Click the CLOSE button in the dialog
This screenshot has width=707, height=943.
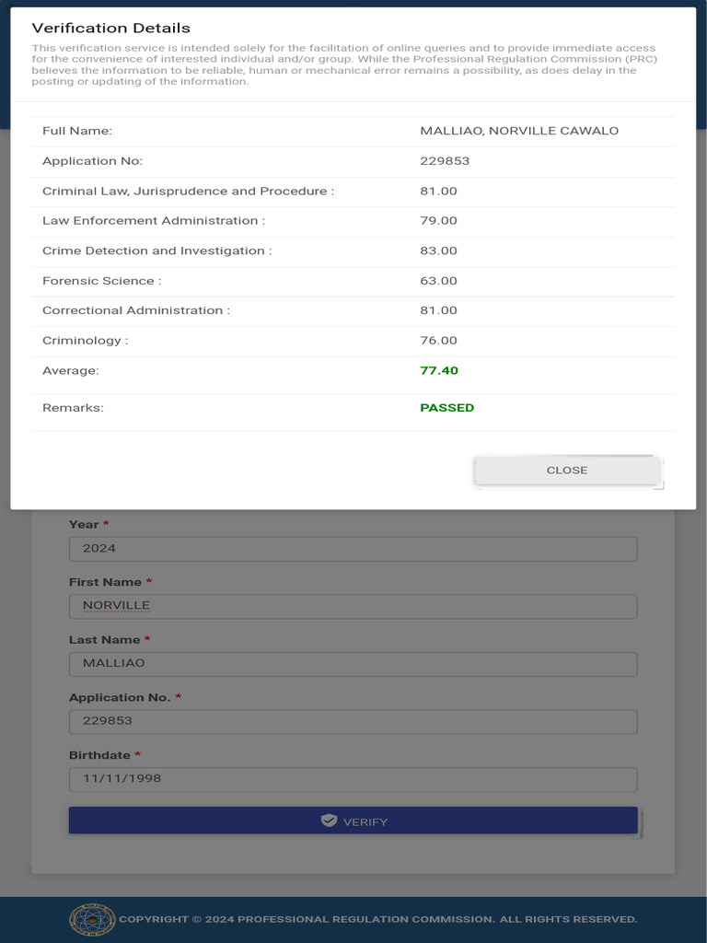(567, 470)
